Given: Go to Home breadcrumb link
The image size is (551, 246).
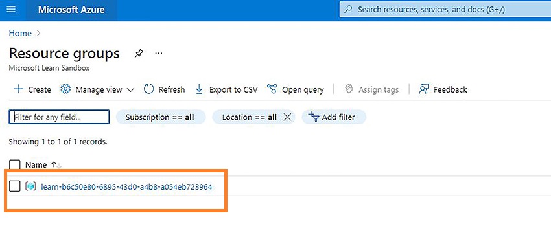Looking at the screenshot, I should (x=20, y=33).
